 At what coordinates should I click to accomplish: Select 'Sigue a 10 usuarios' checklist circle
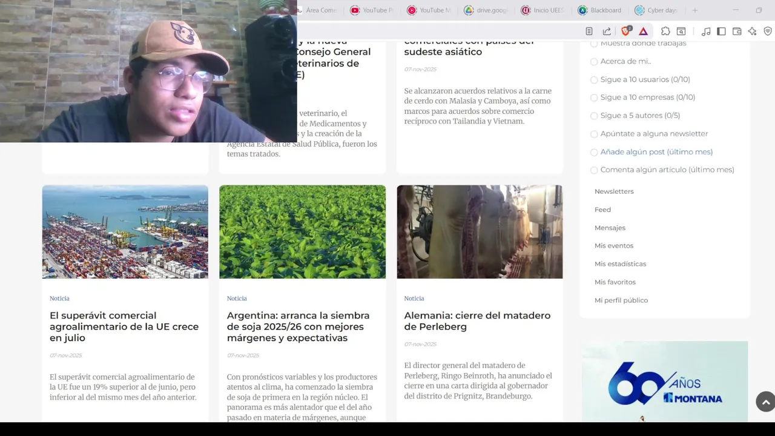coord(594,80)
